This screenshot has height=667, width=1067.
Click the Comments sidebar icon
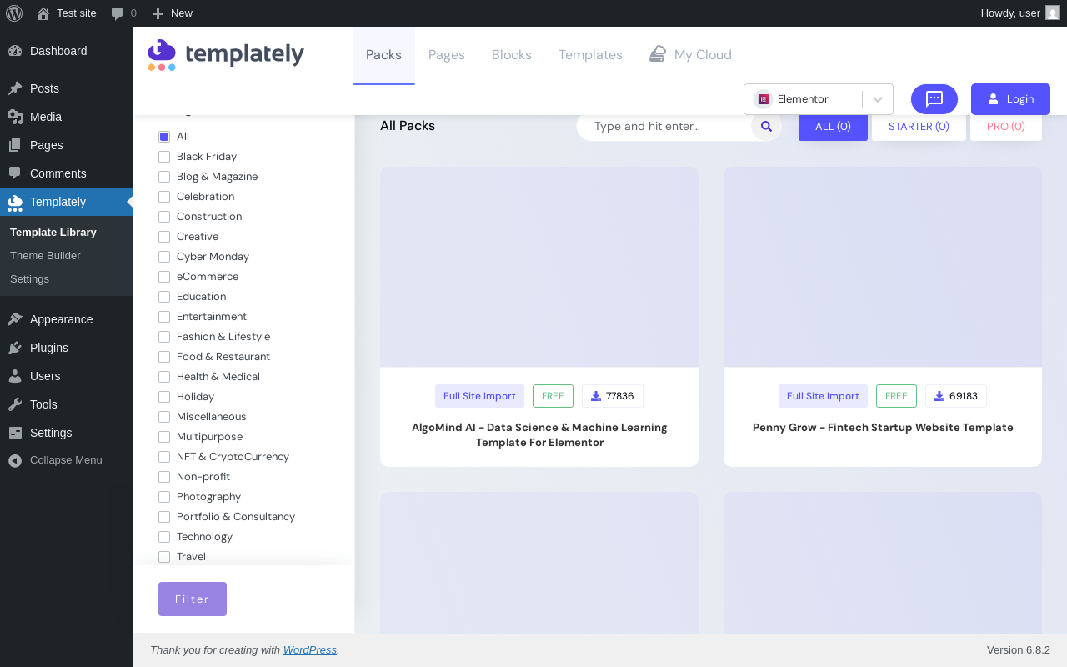pyautogui.click(x=15, y=173)
